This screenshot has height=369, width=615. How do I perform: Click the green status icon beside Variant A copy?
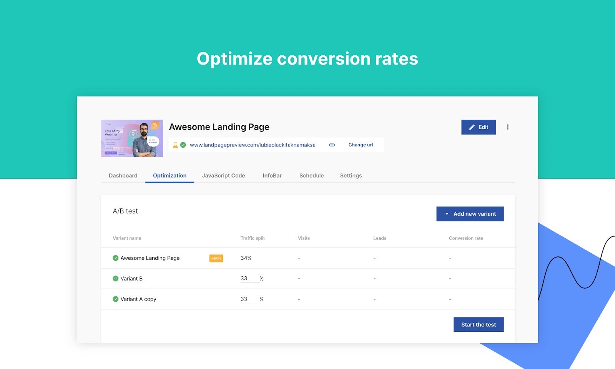click(115, 299)
